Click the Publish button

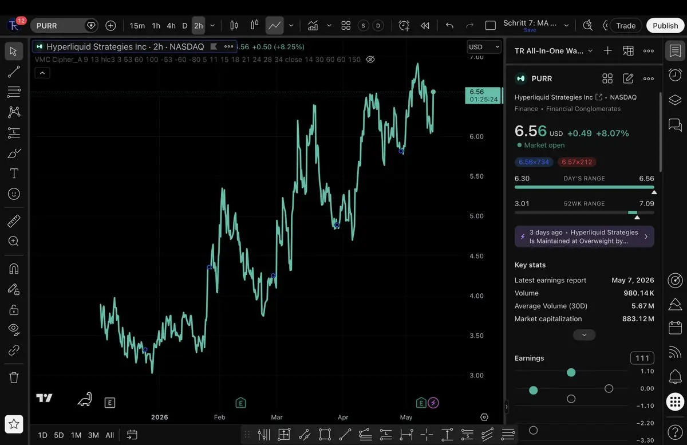tap(665, 26)
